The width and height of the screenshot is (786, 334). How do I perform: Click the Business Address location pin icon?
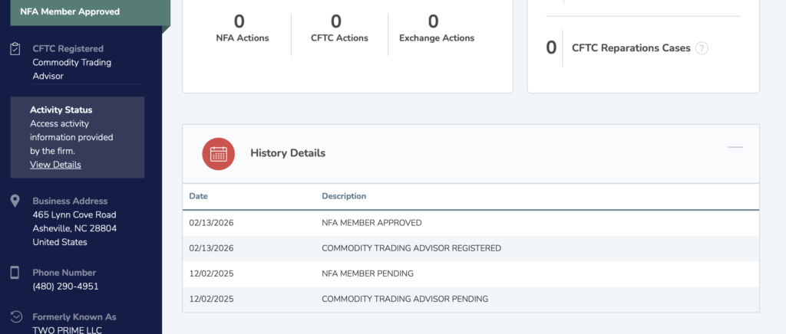tap(15, 201)
